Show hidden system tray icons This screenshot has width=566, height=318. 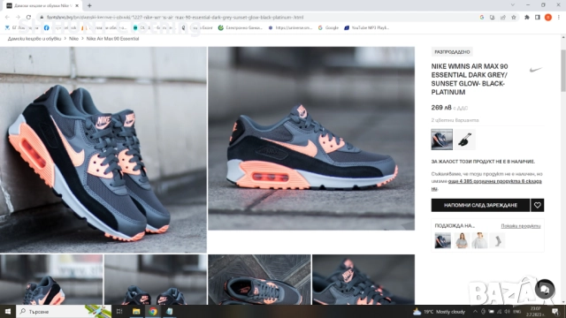coord(475,312)
